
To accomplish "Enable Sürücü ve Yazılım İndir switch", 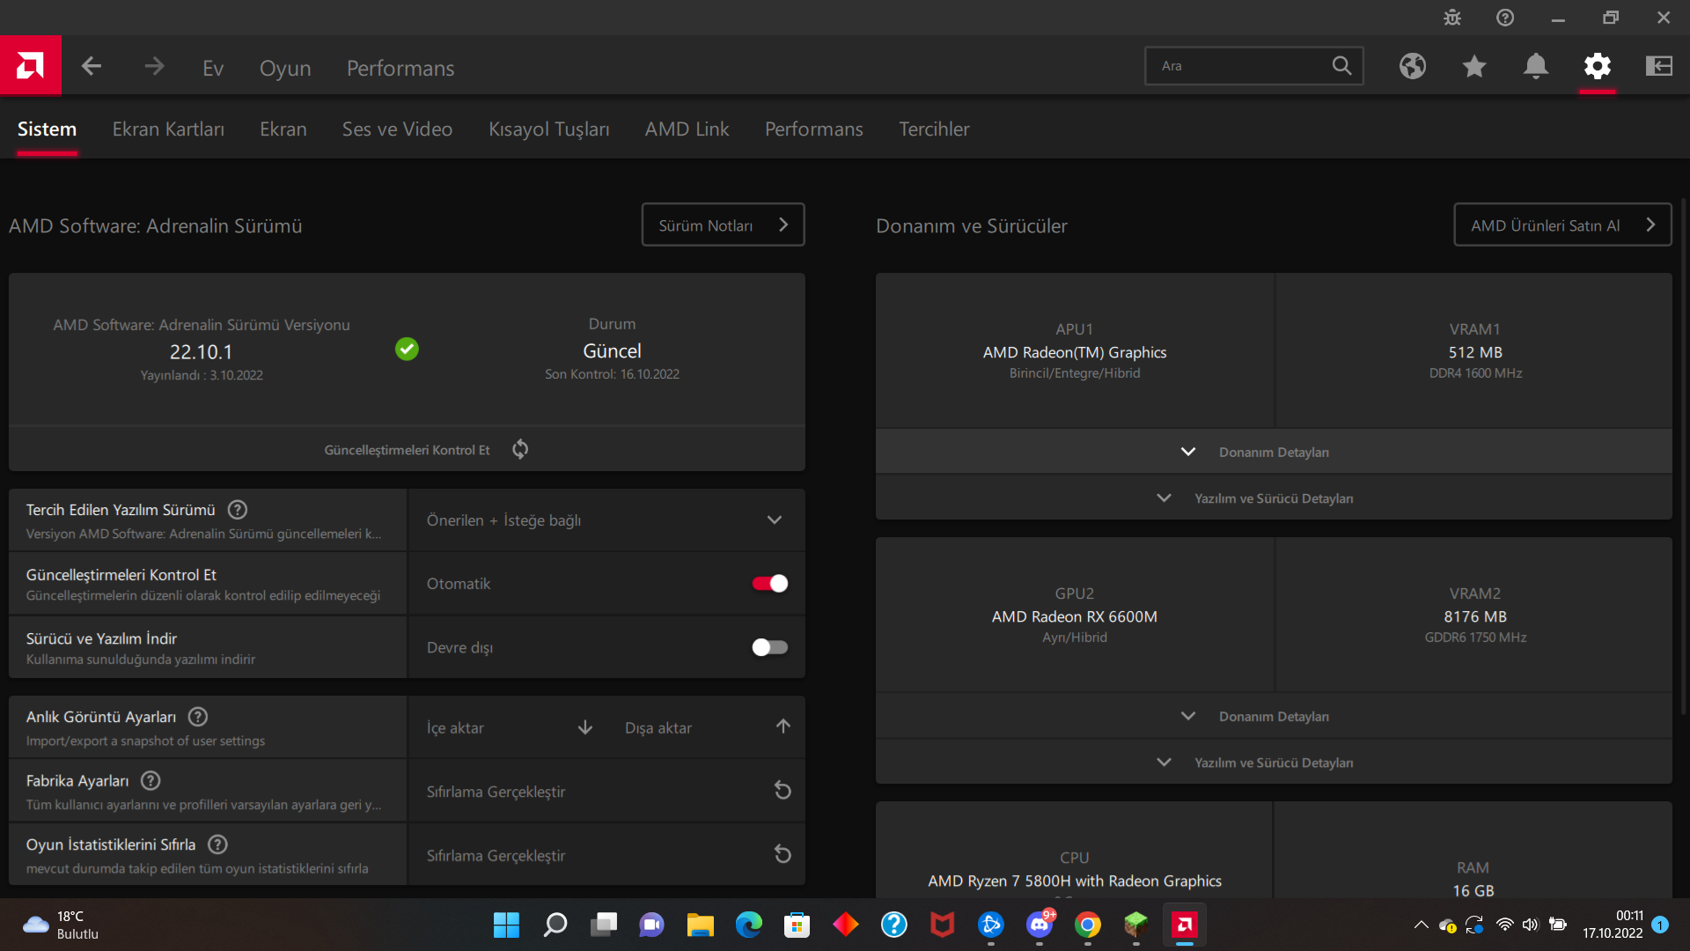I will coord(769,647).
